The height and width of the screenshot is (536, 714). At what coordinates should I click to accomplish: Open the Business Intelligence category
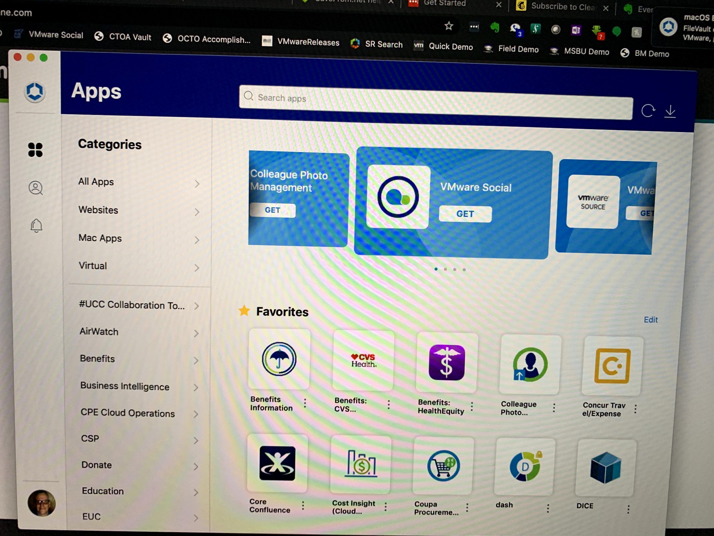125,386
